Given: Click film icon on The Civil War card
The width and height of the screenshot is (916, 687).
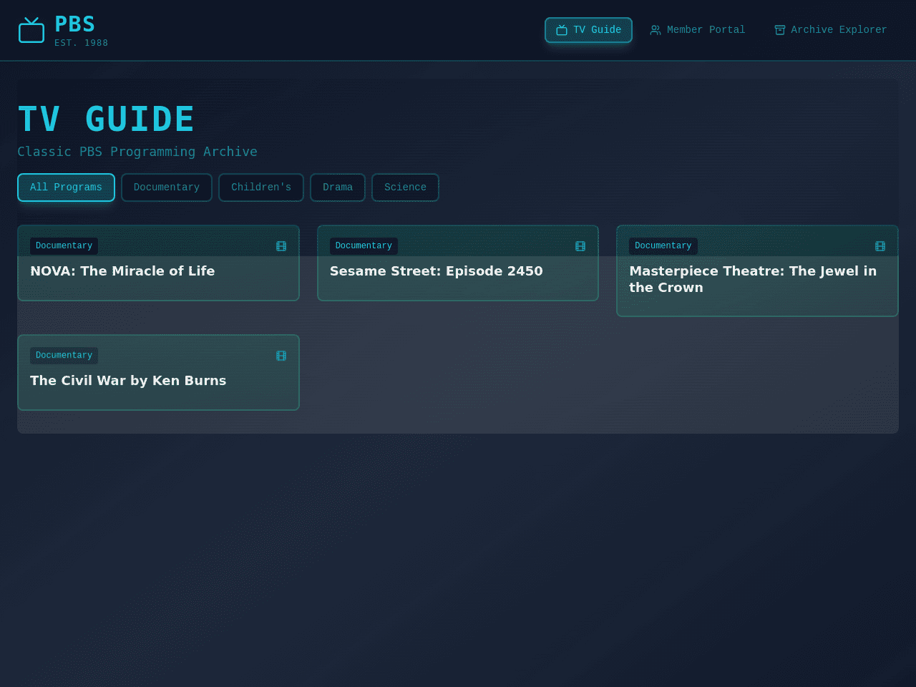Looking at the screenshot, I should (x=281, y=356).
